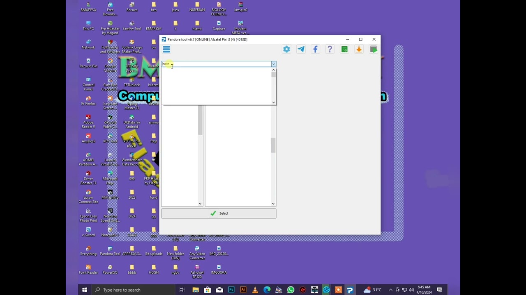Open Task View on the taskbar

pos(182,290)
